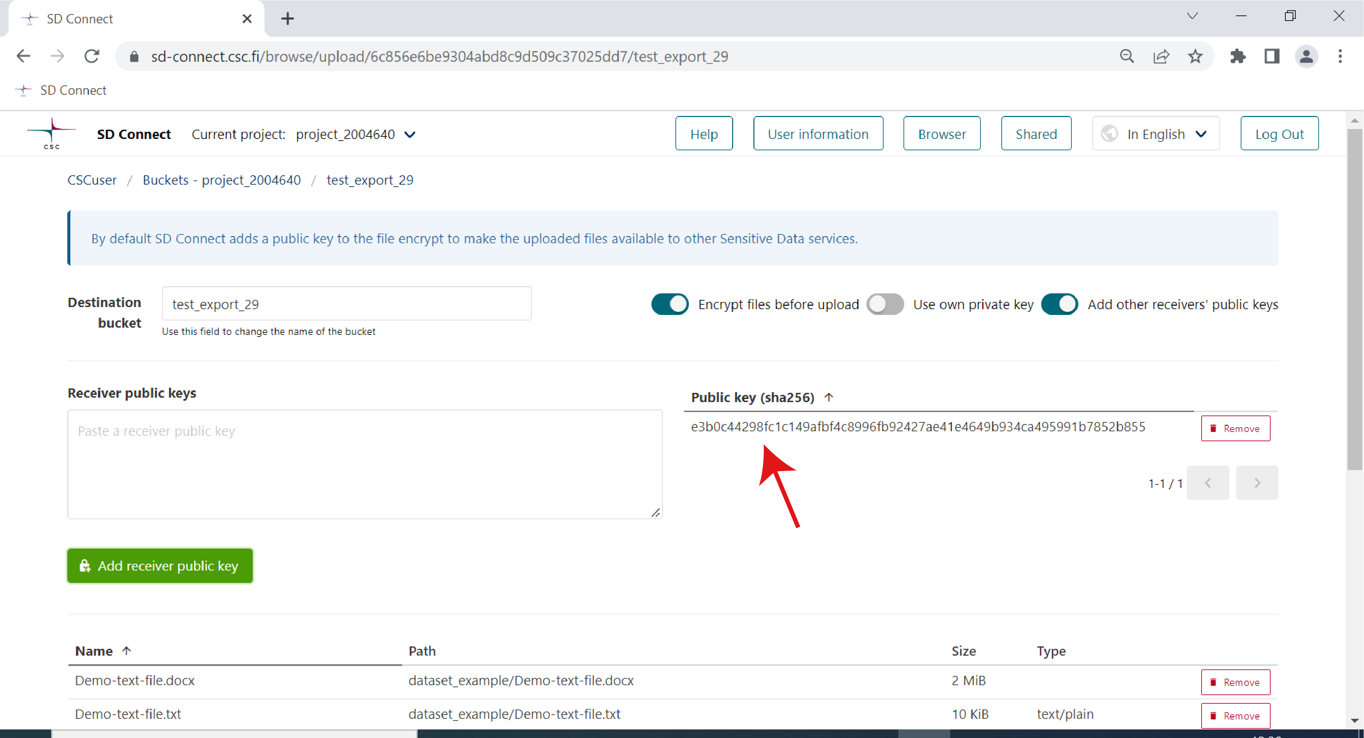Click the 2 MiB size cell
Viewport: 1364px width, 738px height.
pos(968,680)
